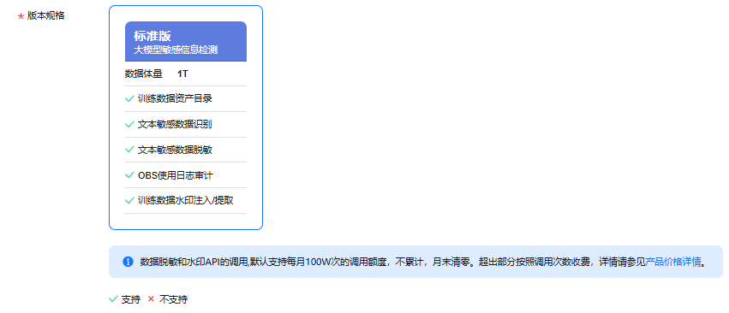The image size is (729, 313).
Task: Click checkmark beside 文本敏感数据识别
Action: point(129,125)
